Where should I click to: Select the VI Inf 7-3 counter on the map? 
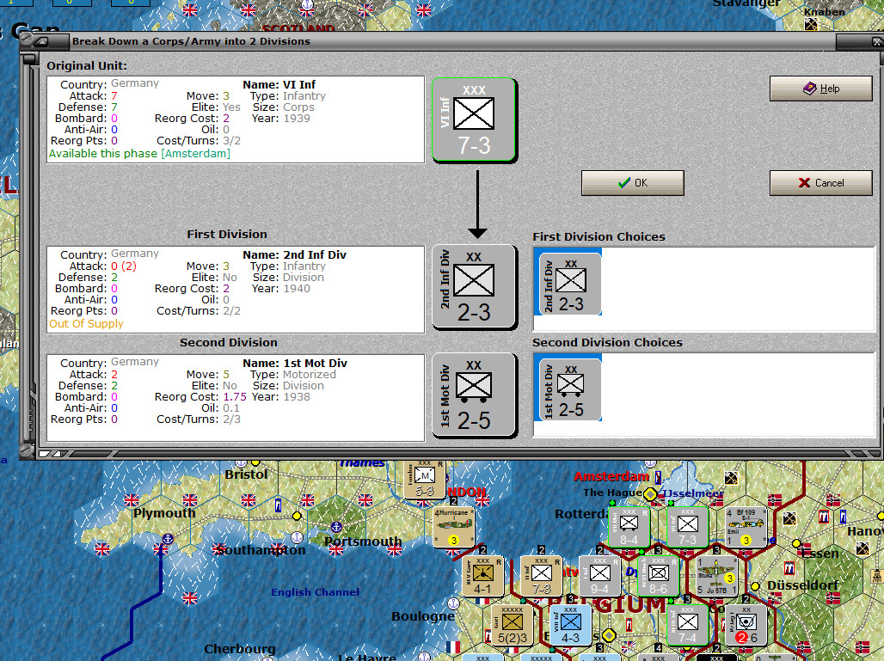(x=688, y=527)
